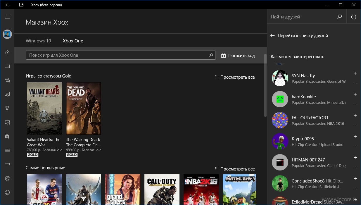Click the fullscreen icon in title bar
Screen dimensions: 361x205
click(x=21, y=5)
